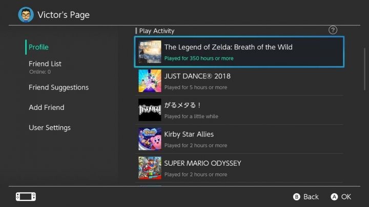Click the Super Mario Odyssey game icon

coord(150,168)
